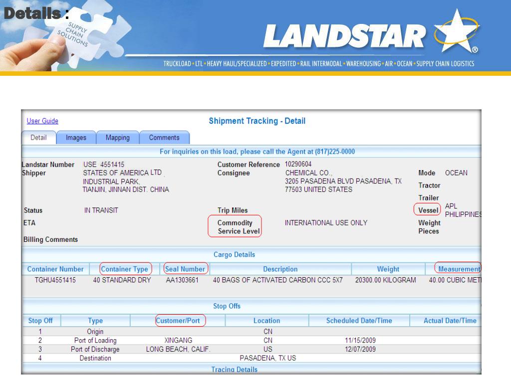Viewport: 511px width, 383px height.
Task: Open the Mapping tab
Action: pos(118,138)
